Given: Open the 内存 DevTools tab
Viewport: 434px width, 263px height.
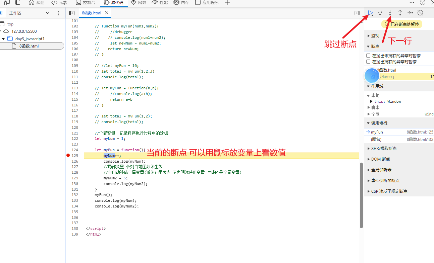Looking at the screenshot, I should (x=181, y=3).
